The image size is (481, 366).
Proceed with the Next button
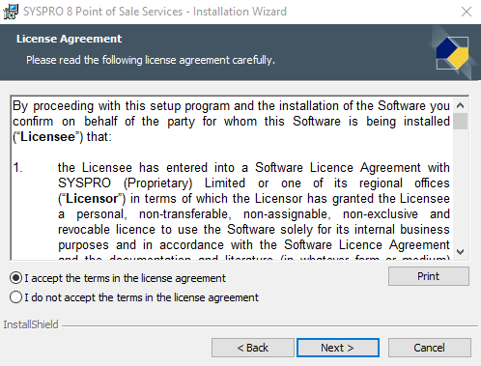338,348
